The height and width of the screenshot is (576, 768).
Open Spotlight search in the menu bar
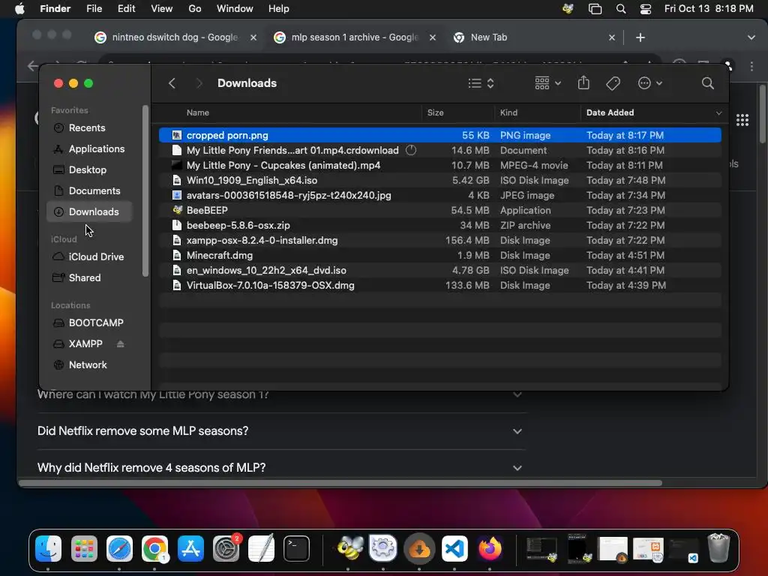(620, 9)
